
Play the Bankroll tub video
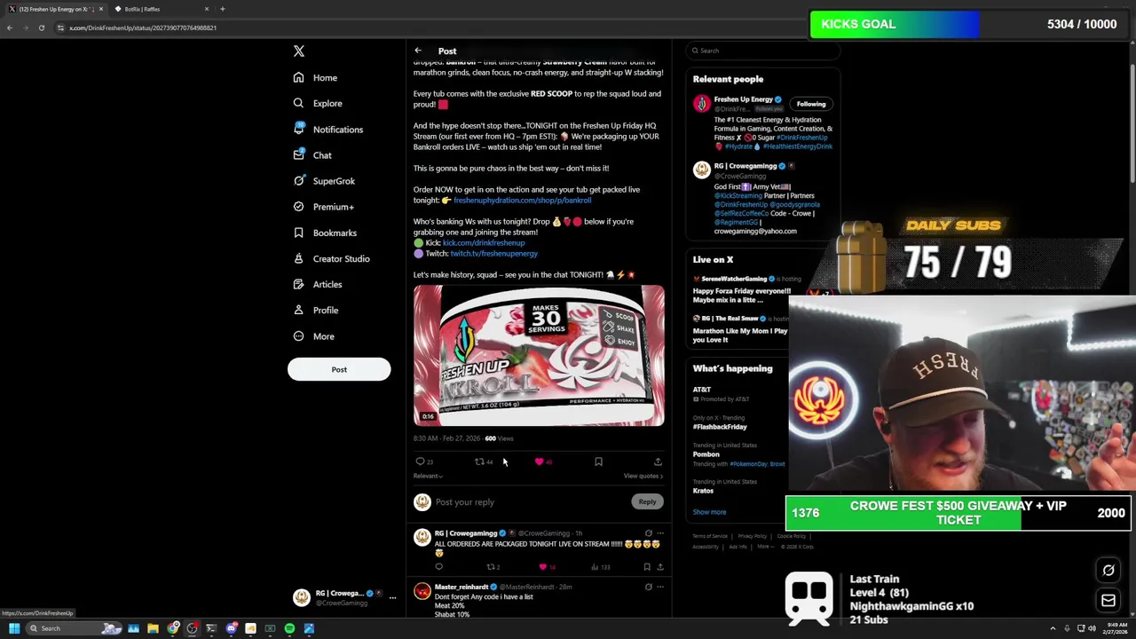[539, 355]
